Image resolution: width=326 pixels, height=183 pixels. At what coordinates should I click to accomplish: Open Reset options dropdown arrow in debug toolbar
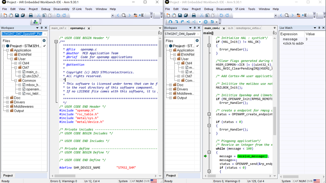click(x=216, y=22)
